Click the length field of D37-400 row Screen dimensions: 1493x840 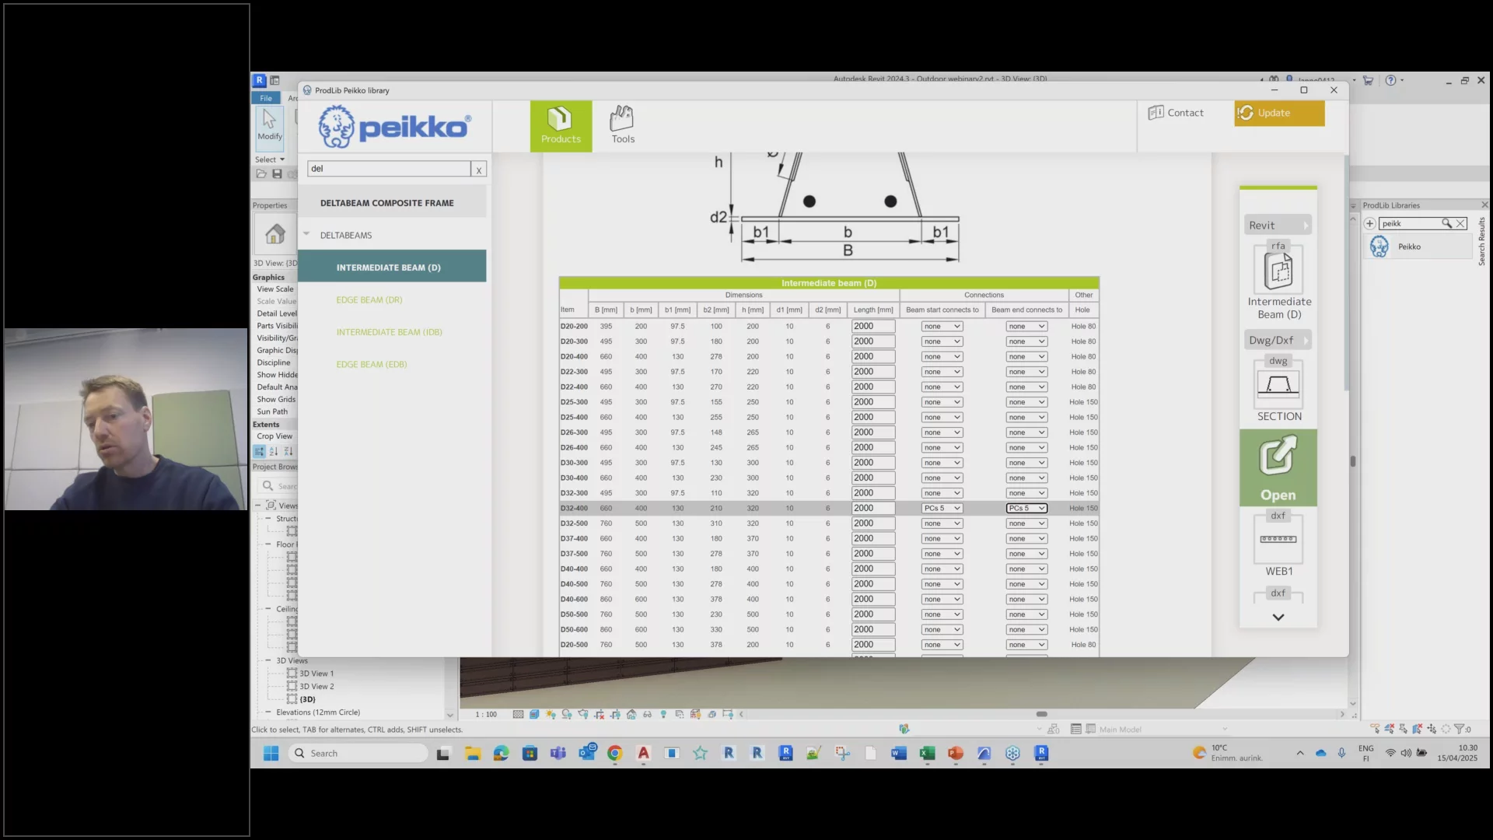click(872, 538)
